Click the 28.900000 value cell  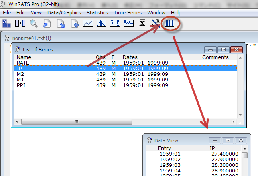(225, 170)
